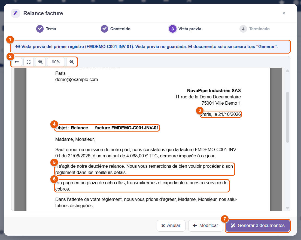301x240 pixels.
Task: Click the address '11 rue de la Demo Documentaire'
Action: [208, 97]
